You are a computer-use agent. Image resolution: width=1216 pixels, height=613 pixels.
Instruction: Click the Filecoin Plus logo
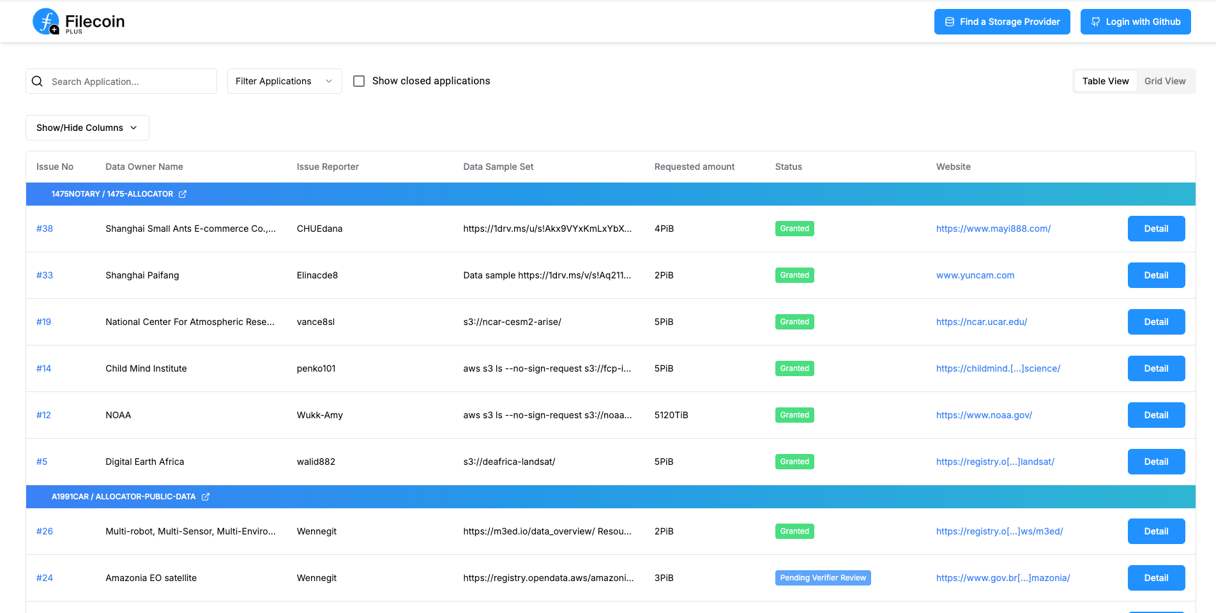click(x=77, y=21)
